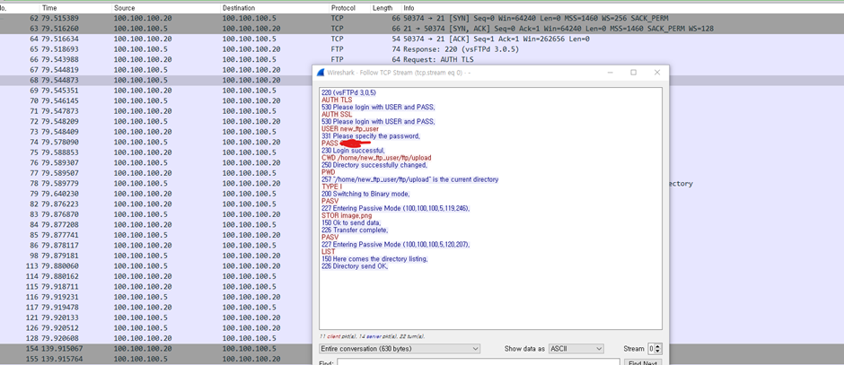The height and width of the screenshot is (365, 844).
Task: Click the AUTH TLS line in stream
Action: [x=337, y=100]
